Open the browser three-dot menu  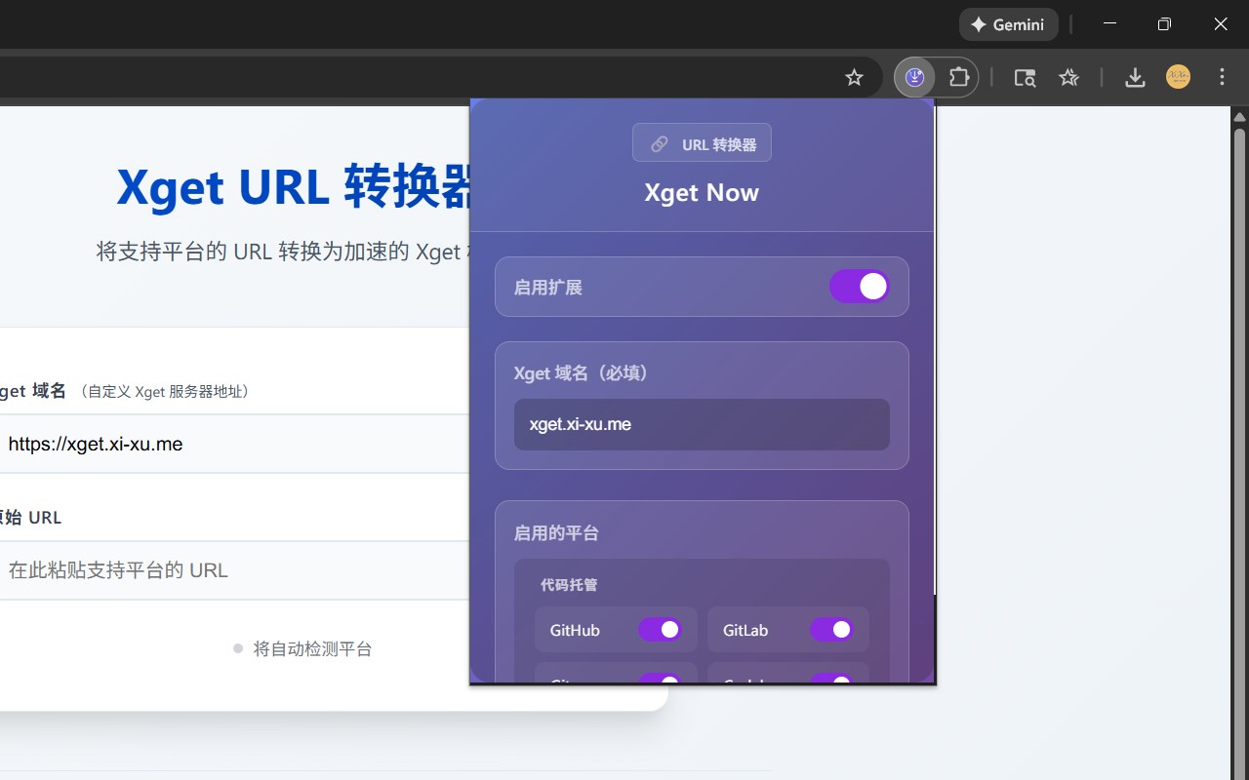(1222, 77)
